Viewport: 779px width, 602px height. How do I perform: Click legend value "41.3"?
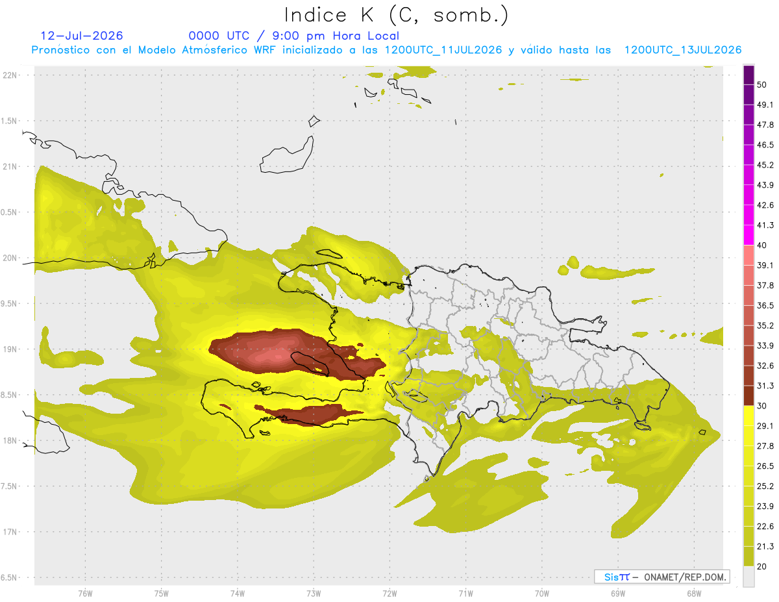coord(765,225)
